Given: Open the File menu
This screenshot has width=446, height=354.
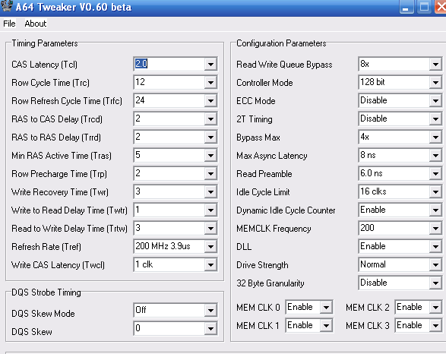Looking at the screenshot, I should tap(9, 24).
